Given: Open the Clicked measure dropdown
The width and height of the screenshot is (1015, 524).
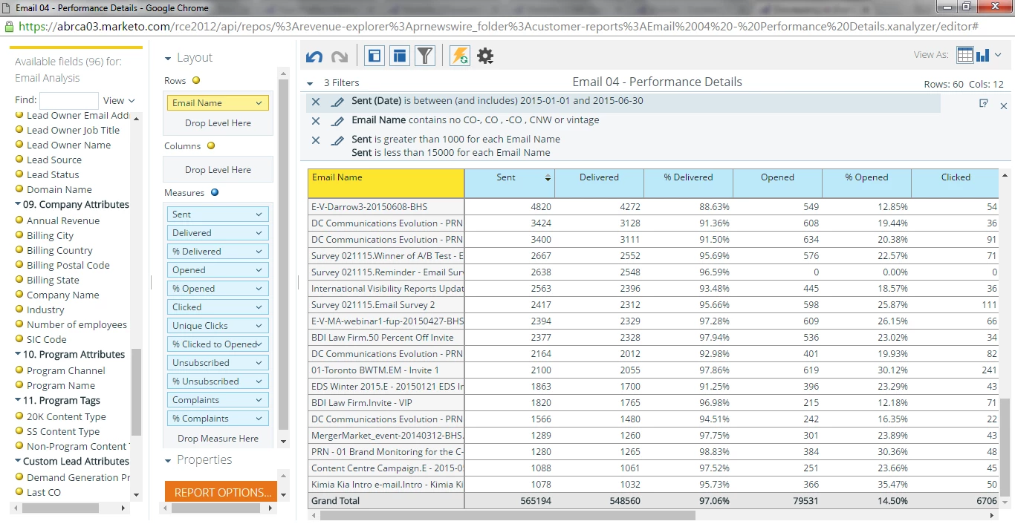Looking at the screenshot, I should coord(259,307).
